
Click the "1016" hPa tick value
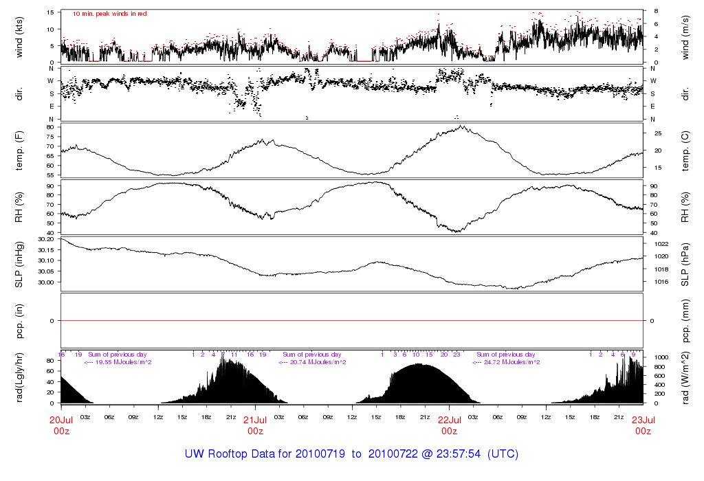[661, 282]
